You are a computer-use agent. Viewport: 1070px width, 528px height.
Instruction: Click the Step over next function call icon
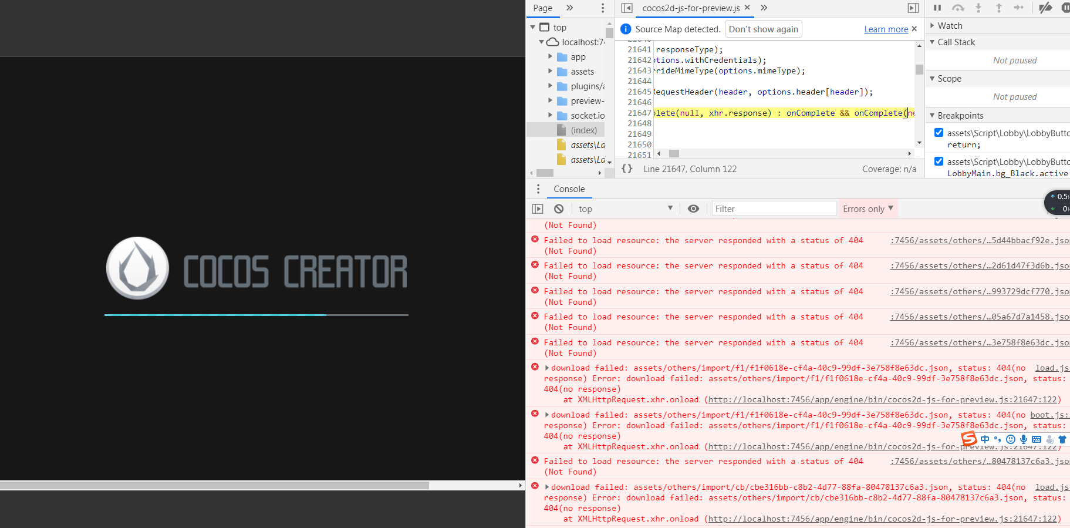click(x=958, y=8)
